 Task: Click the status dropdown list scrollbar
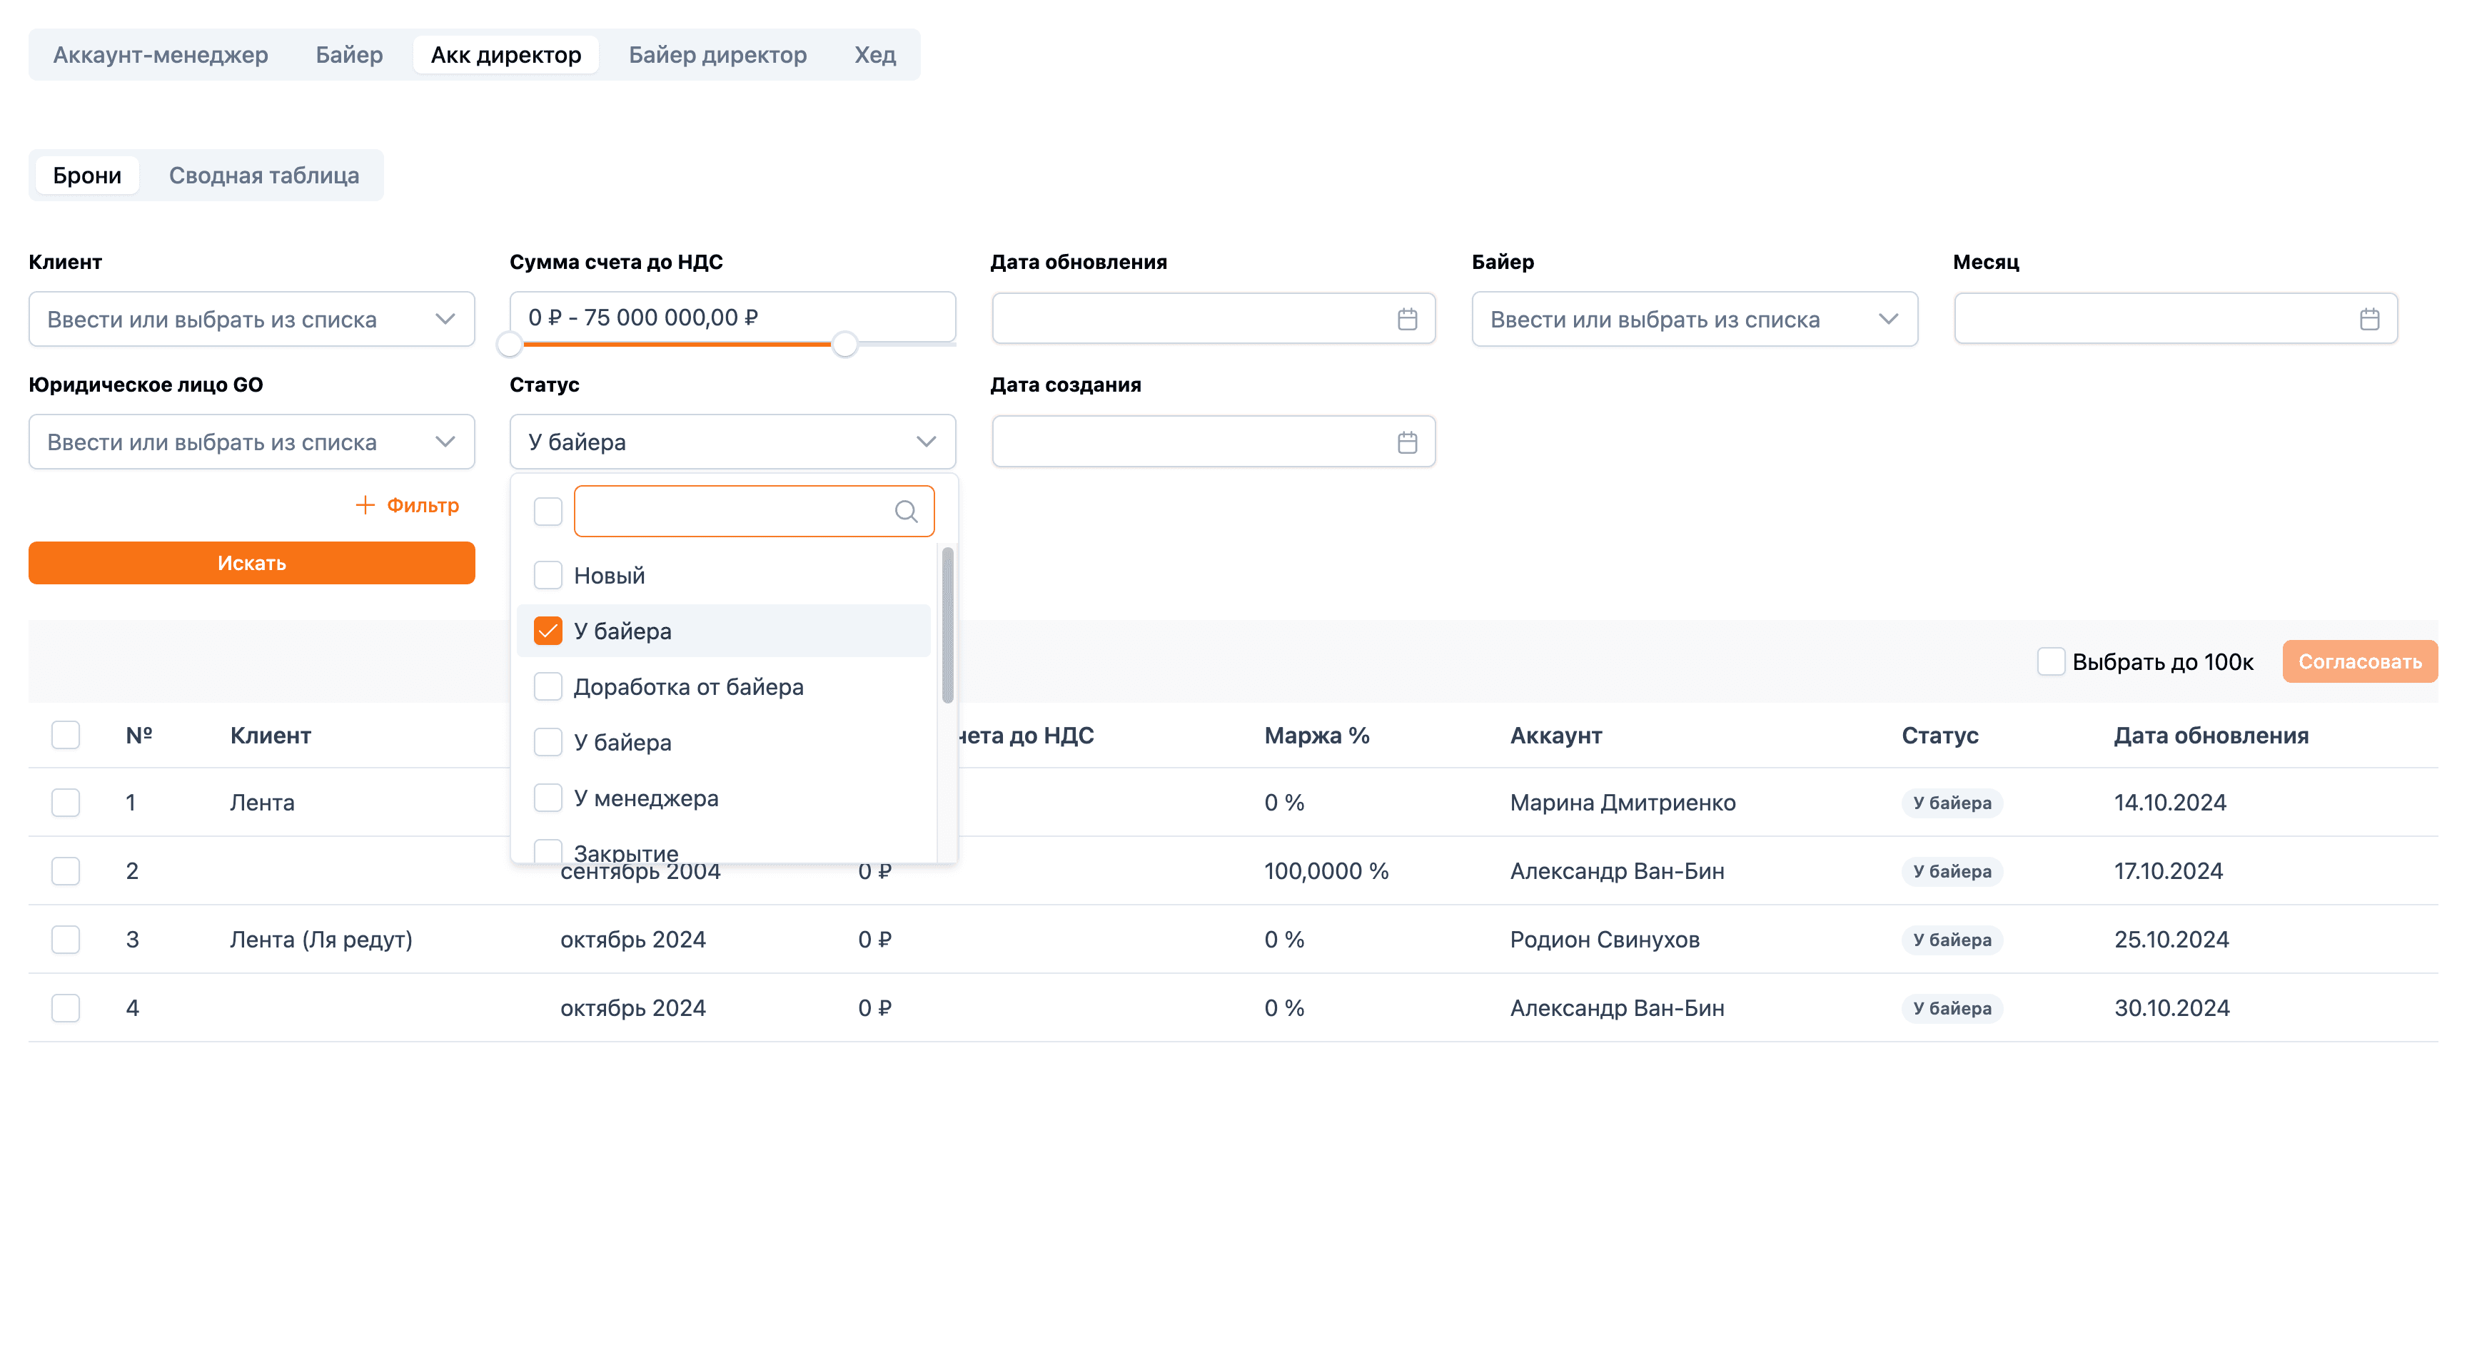point(947,625)
